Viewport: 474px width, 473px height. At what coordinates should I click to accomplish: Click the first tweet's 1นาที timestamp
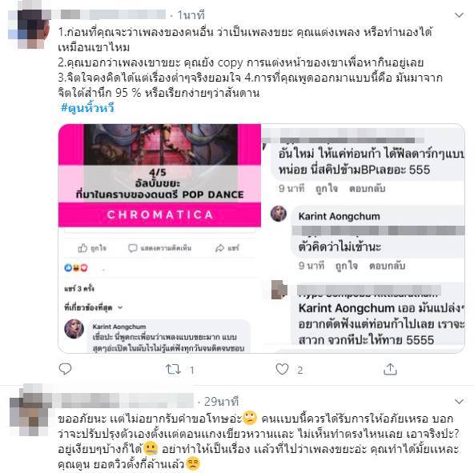(191, 15)
